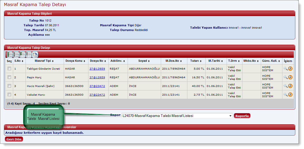Click the select-all-records toolbar icon
Screen dimensions: 304x149
[x=9, y=55]
